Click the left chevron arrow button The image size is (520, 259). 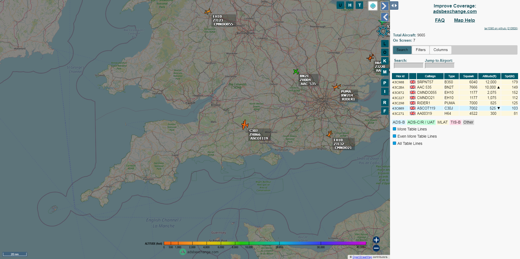pyautogui.click(x=385, y=17)
